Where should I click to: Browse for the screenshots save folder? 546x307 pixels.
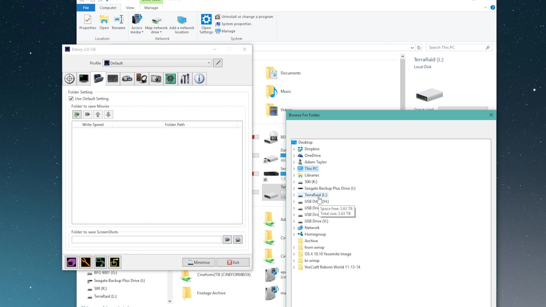(227, 240)
